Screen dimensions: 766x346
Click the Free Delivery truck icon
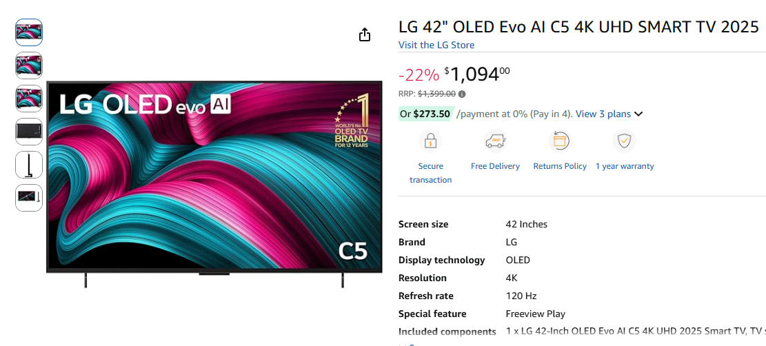[495, 141]
